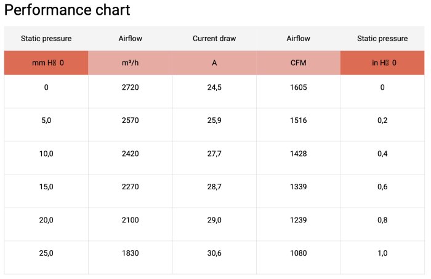The image size is (431, 279).
Task: Select the m³/h unit cell
Action: pos(130,63)
